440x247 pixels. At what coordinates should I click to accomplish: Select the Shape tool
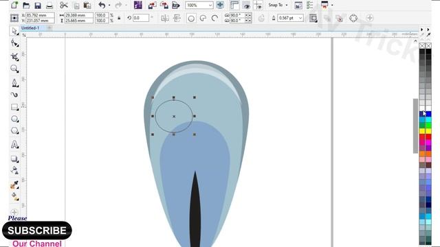point(14,43)
